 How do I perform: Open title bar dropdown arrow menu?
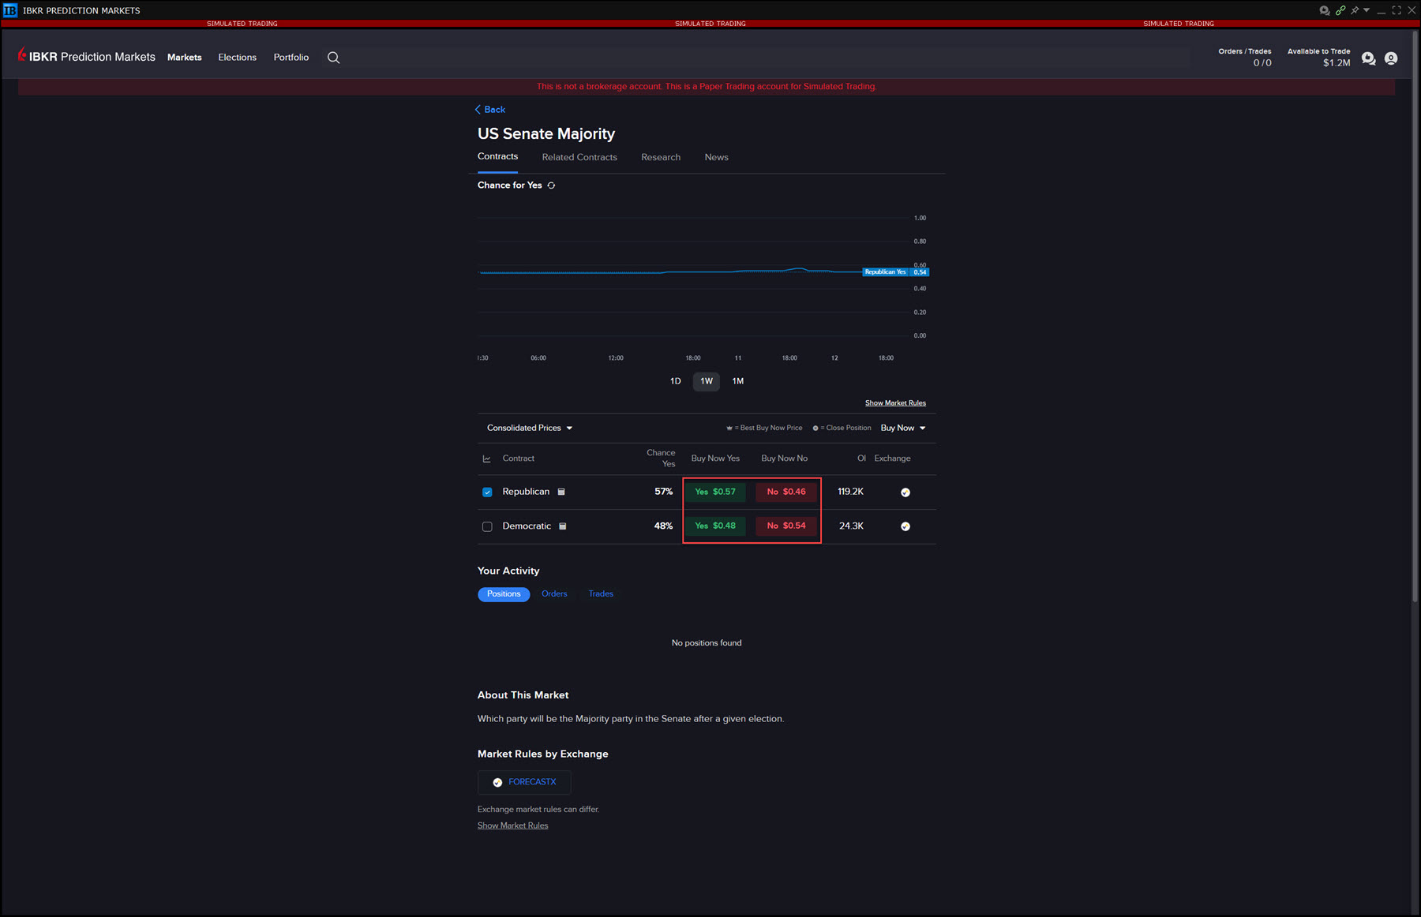(x=1367, y=10)
